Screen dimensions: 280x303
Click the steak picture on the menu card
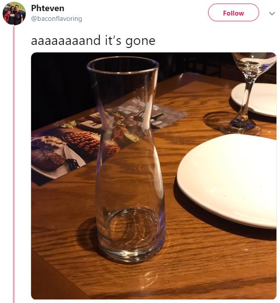[48, 159]
